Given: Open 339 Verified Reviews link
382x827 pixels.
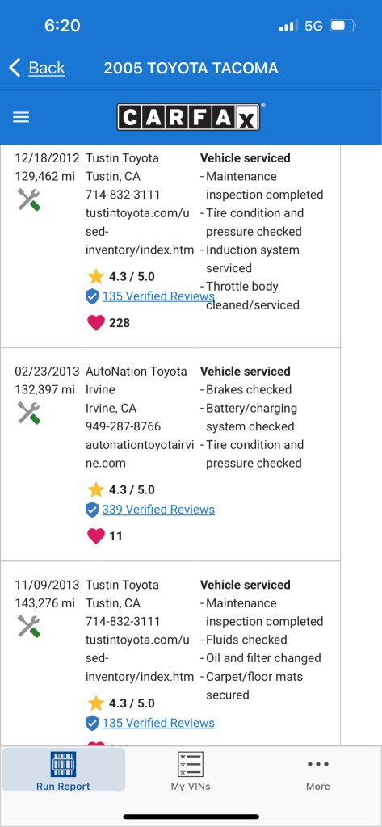Looking at the screenshot, I should tap(158, 510).
